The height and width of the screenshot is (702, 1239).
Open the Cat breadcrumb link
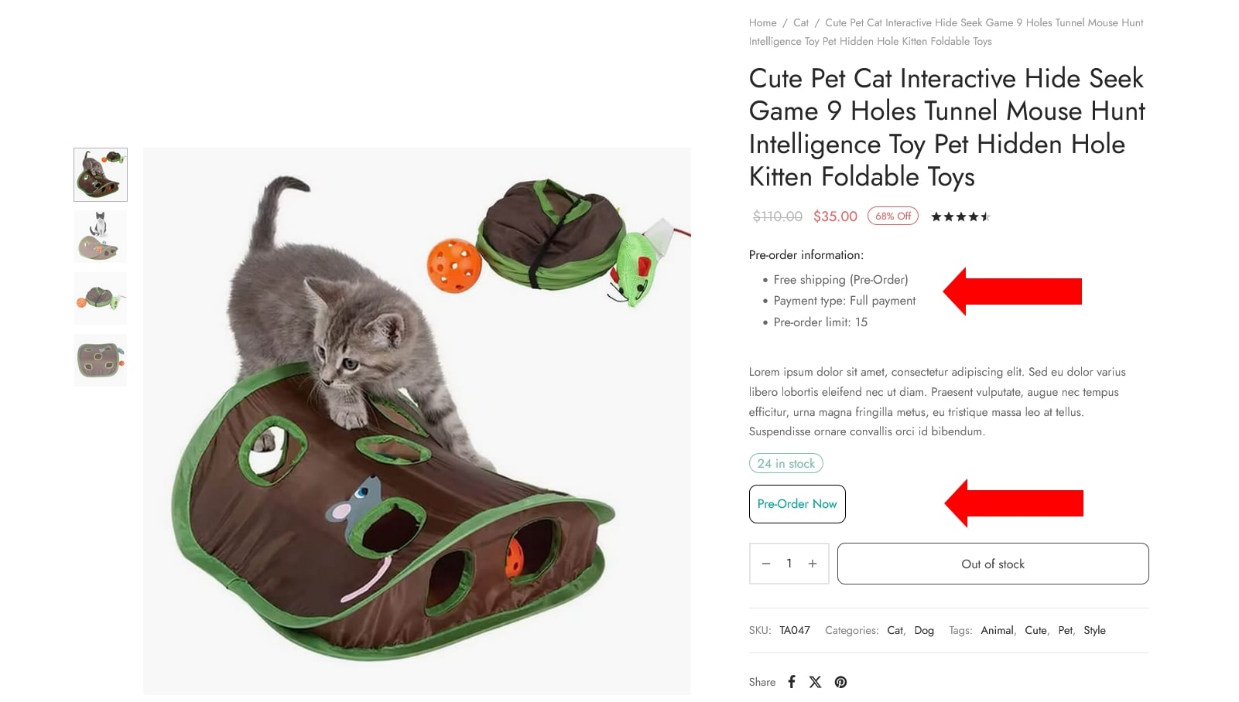801,22
